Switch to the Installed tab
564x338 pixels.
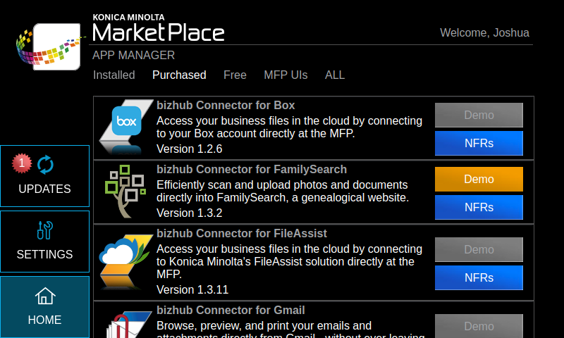114,75
